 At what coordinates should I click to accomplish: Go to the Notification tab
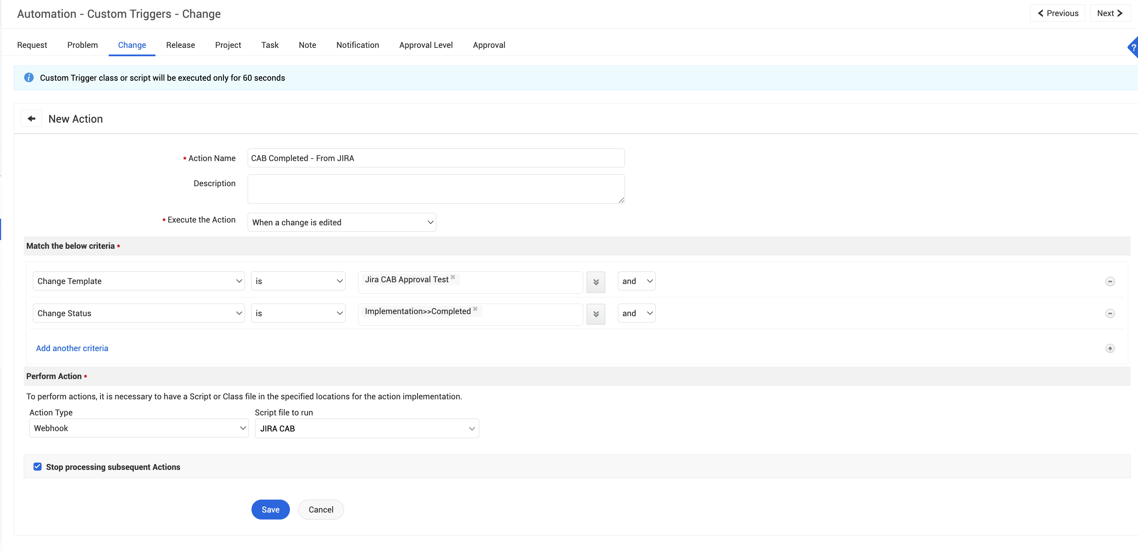tap(358, 45)
